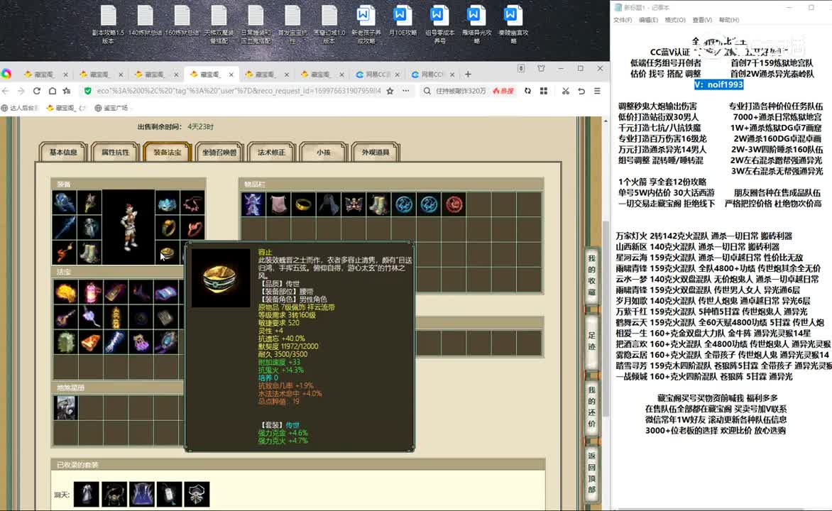Open Notepad 帮助(H) menu
832x511 pixels.
(728, 20)
